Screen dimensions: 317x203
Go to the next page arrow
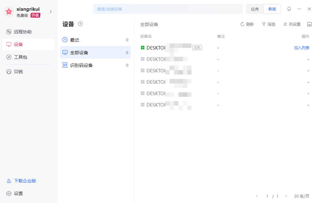tap(286, 196)
